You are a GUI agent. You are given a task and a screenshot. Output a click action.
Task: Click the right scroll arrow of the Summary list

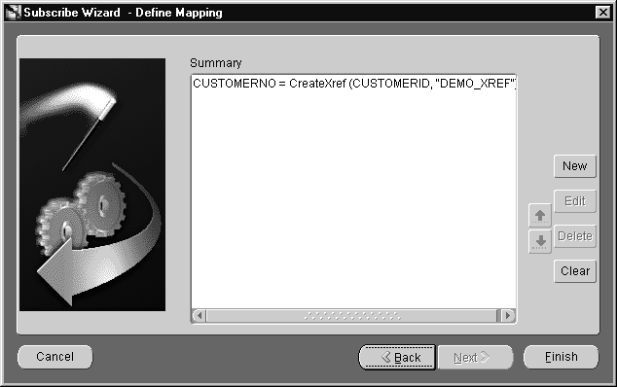(x=508, y=315)
